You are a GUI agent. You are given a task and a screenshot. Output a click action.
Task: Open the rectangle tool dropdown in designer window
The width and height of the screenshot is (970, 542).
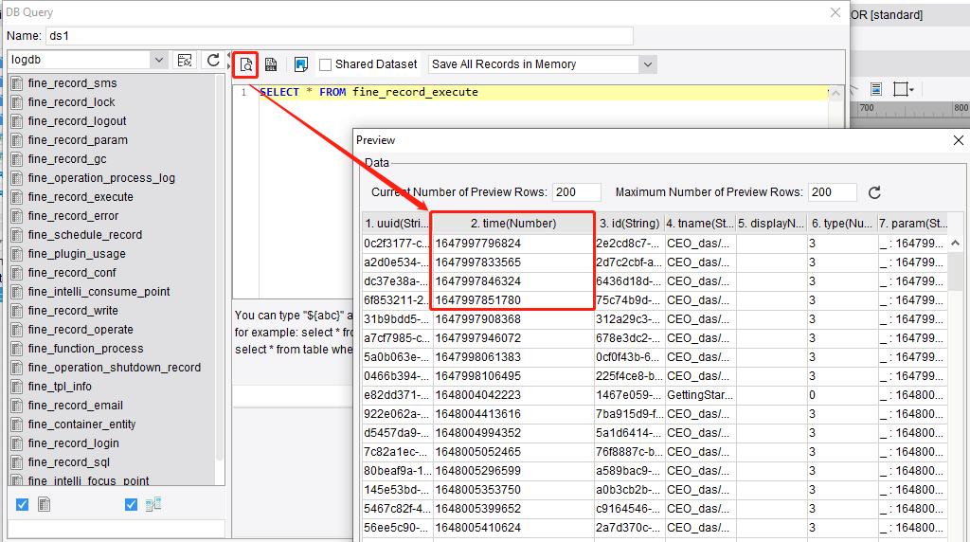904,89
